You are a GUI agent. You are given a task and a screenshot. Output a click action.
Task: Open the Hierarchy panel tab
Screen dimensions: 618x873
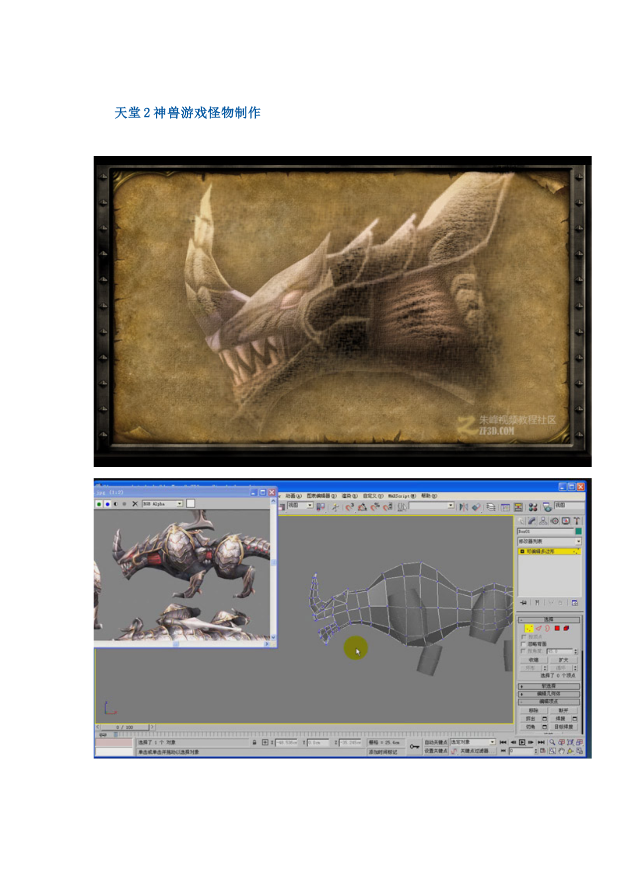(543, 521)
